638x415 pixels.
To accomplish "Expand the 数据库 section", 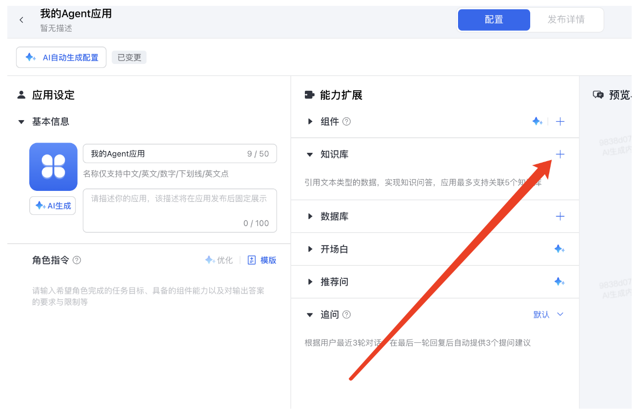I will click(310, 216).
